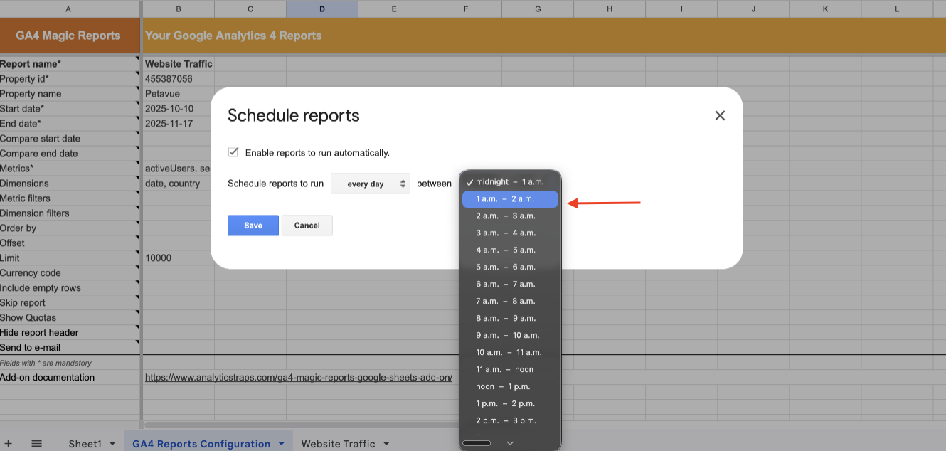Screen dimensions: 946x451
Task: Select GA4 Reports Configuration tab
Action: coord(201,444)
